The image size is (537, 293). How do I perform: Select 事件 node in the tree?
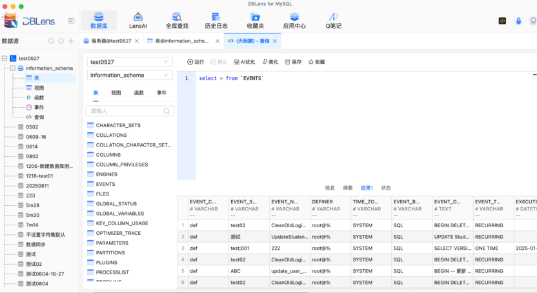pyautogui.click(x=39, y=108)
